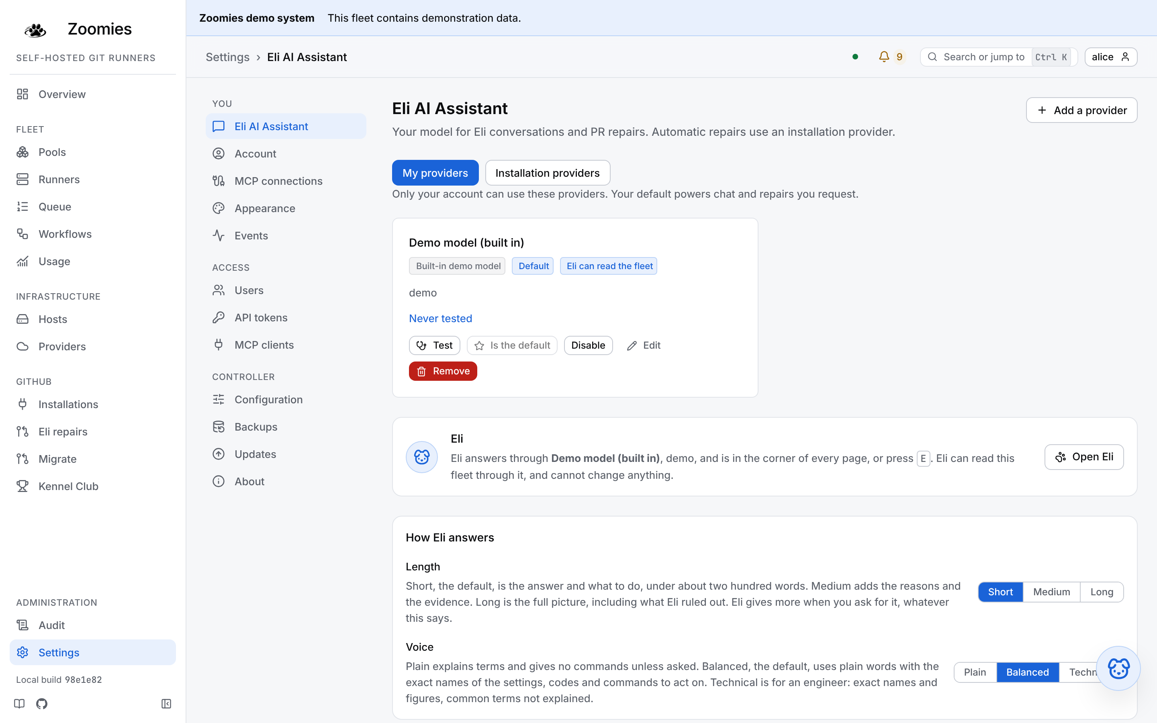
Task: Collapse the sidebar panel icon
Action: tap(166, 703)
